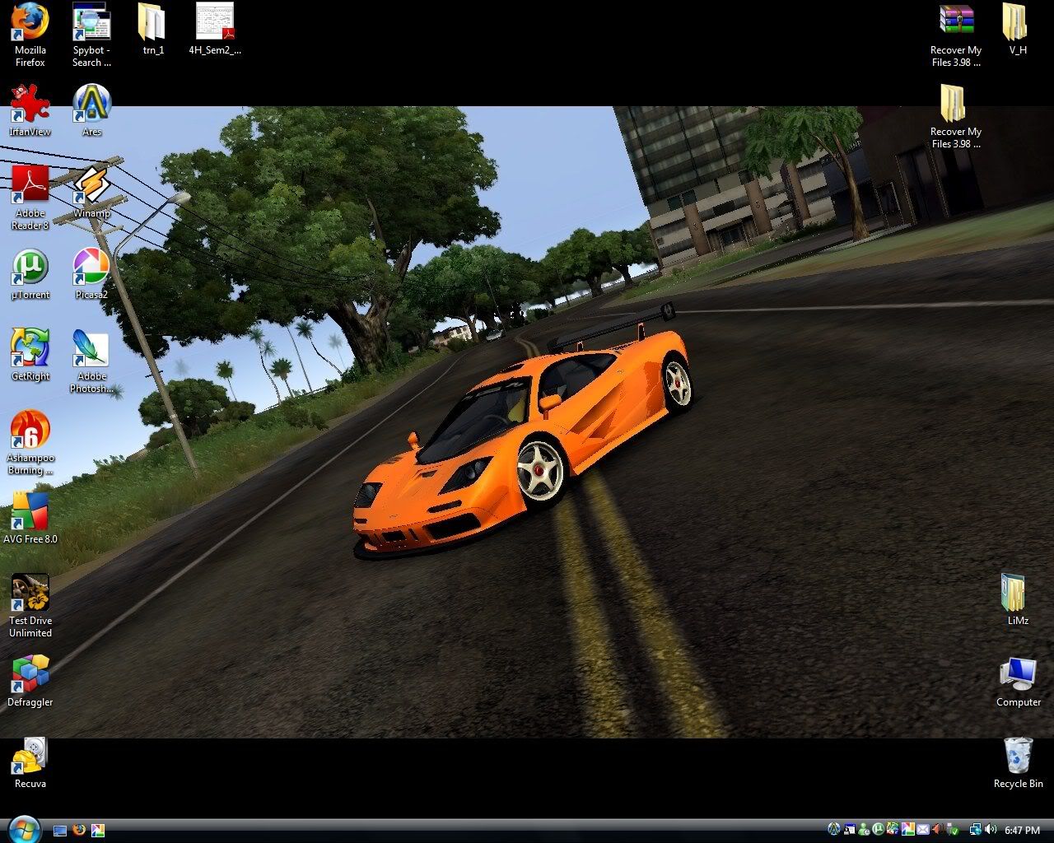This screenshot has width=1054, height=843.
Task: Open the GetRight shortcut icon
Action: (x=30, y=355)
